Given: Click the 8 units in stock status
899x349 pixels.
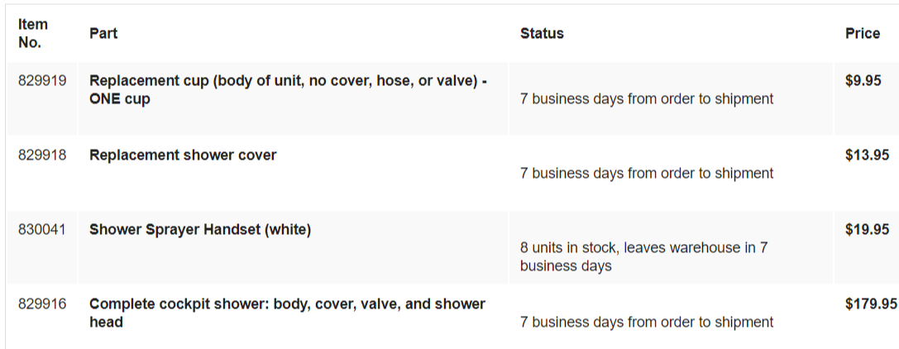Looking at the screenshot, I should [x=644, y=256].
